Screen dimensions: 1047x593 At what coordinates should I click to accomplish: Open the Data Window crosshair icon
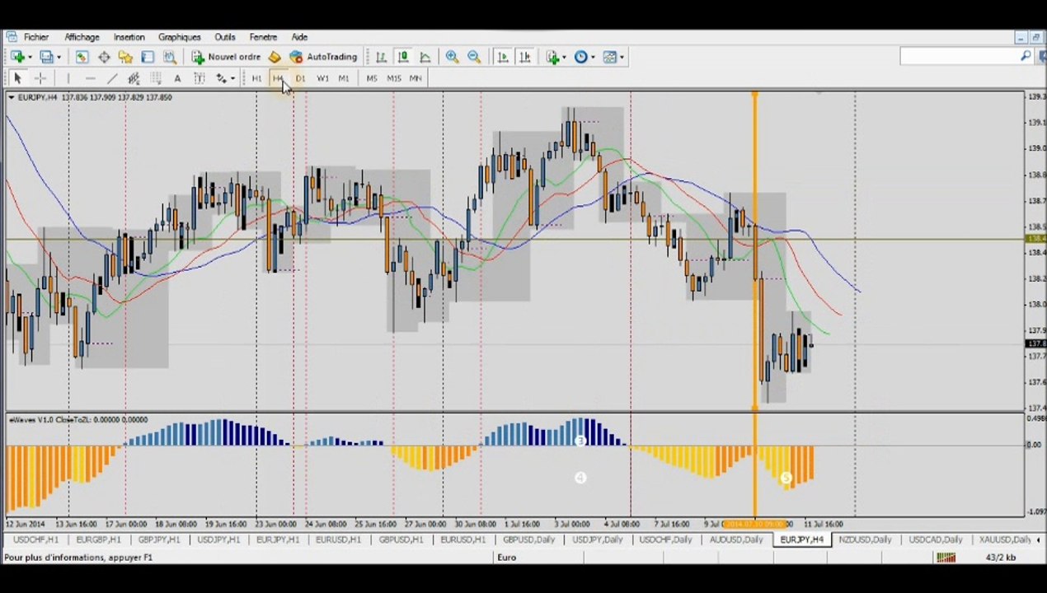point(104,57)
